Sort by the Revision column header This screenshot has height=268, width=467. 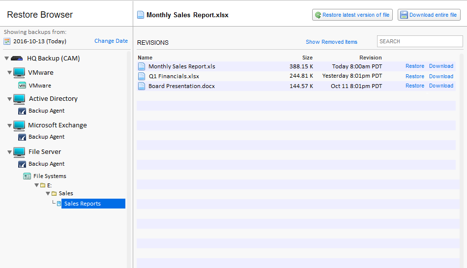(x=371, y=58)
